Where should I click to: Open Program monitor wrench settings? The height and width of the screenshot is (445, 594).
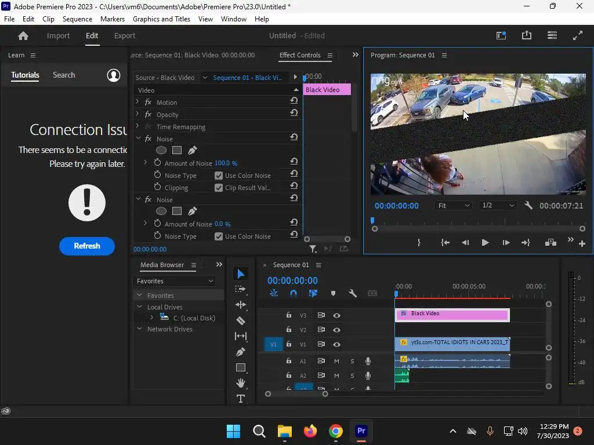528,206
